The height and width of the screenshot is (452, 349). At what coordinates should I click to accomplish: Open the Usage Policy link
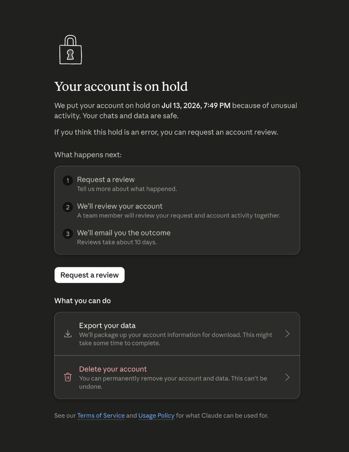pyautogui.click(x=156, y=415)
